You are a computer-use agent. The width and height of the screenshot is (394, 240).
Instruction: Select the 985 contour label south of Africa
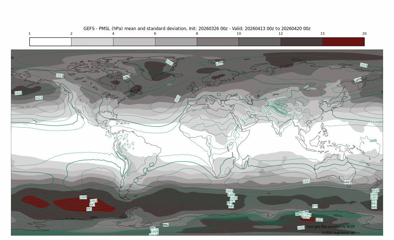tap(231, 206)
